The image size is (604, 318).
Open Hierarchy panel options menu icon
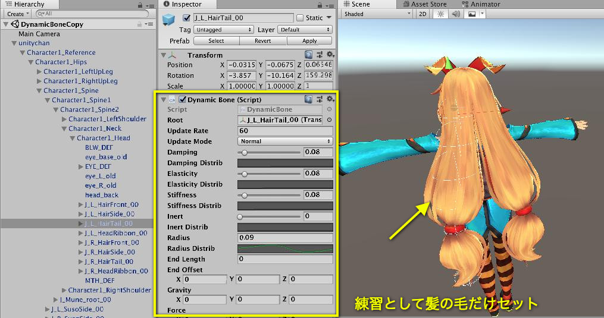151,5
